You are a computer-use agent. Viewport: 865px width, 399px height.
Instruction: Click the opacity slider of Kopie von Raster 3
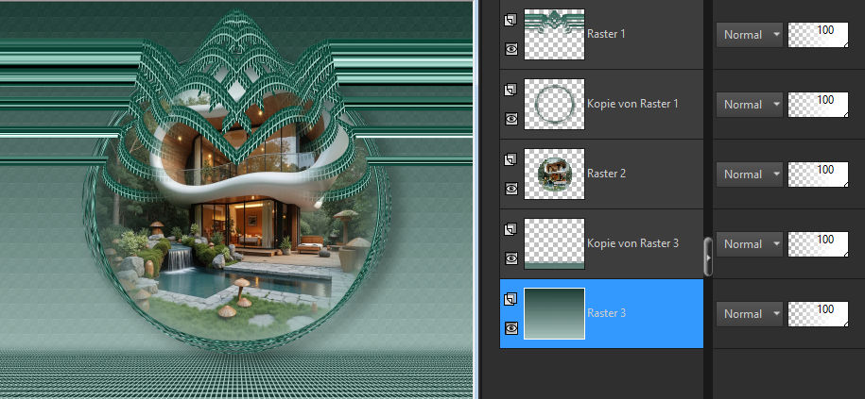(x=818, y=244)
